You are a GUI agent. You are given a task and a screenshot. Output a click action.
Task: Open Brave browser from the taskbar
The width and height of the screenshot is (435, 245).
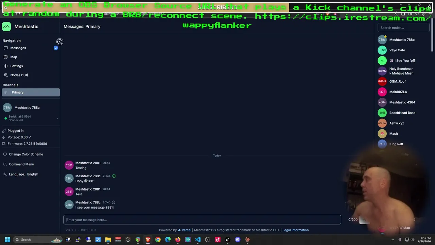(x=148, y=240)
